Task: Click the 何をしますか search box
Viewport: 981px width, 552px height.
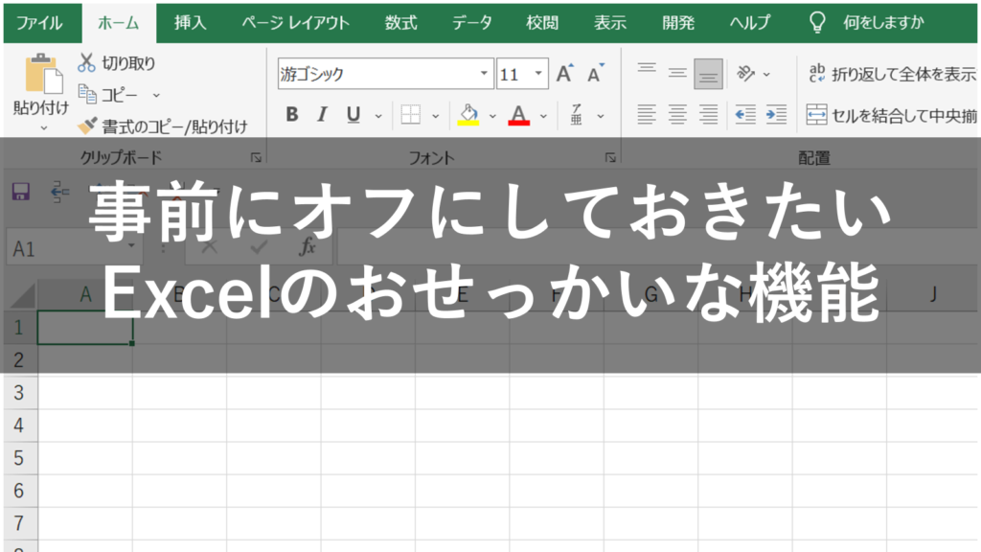Action: point(883,23)
